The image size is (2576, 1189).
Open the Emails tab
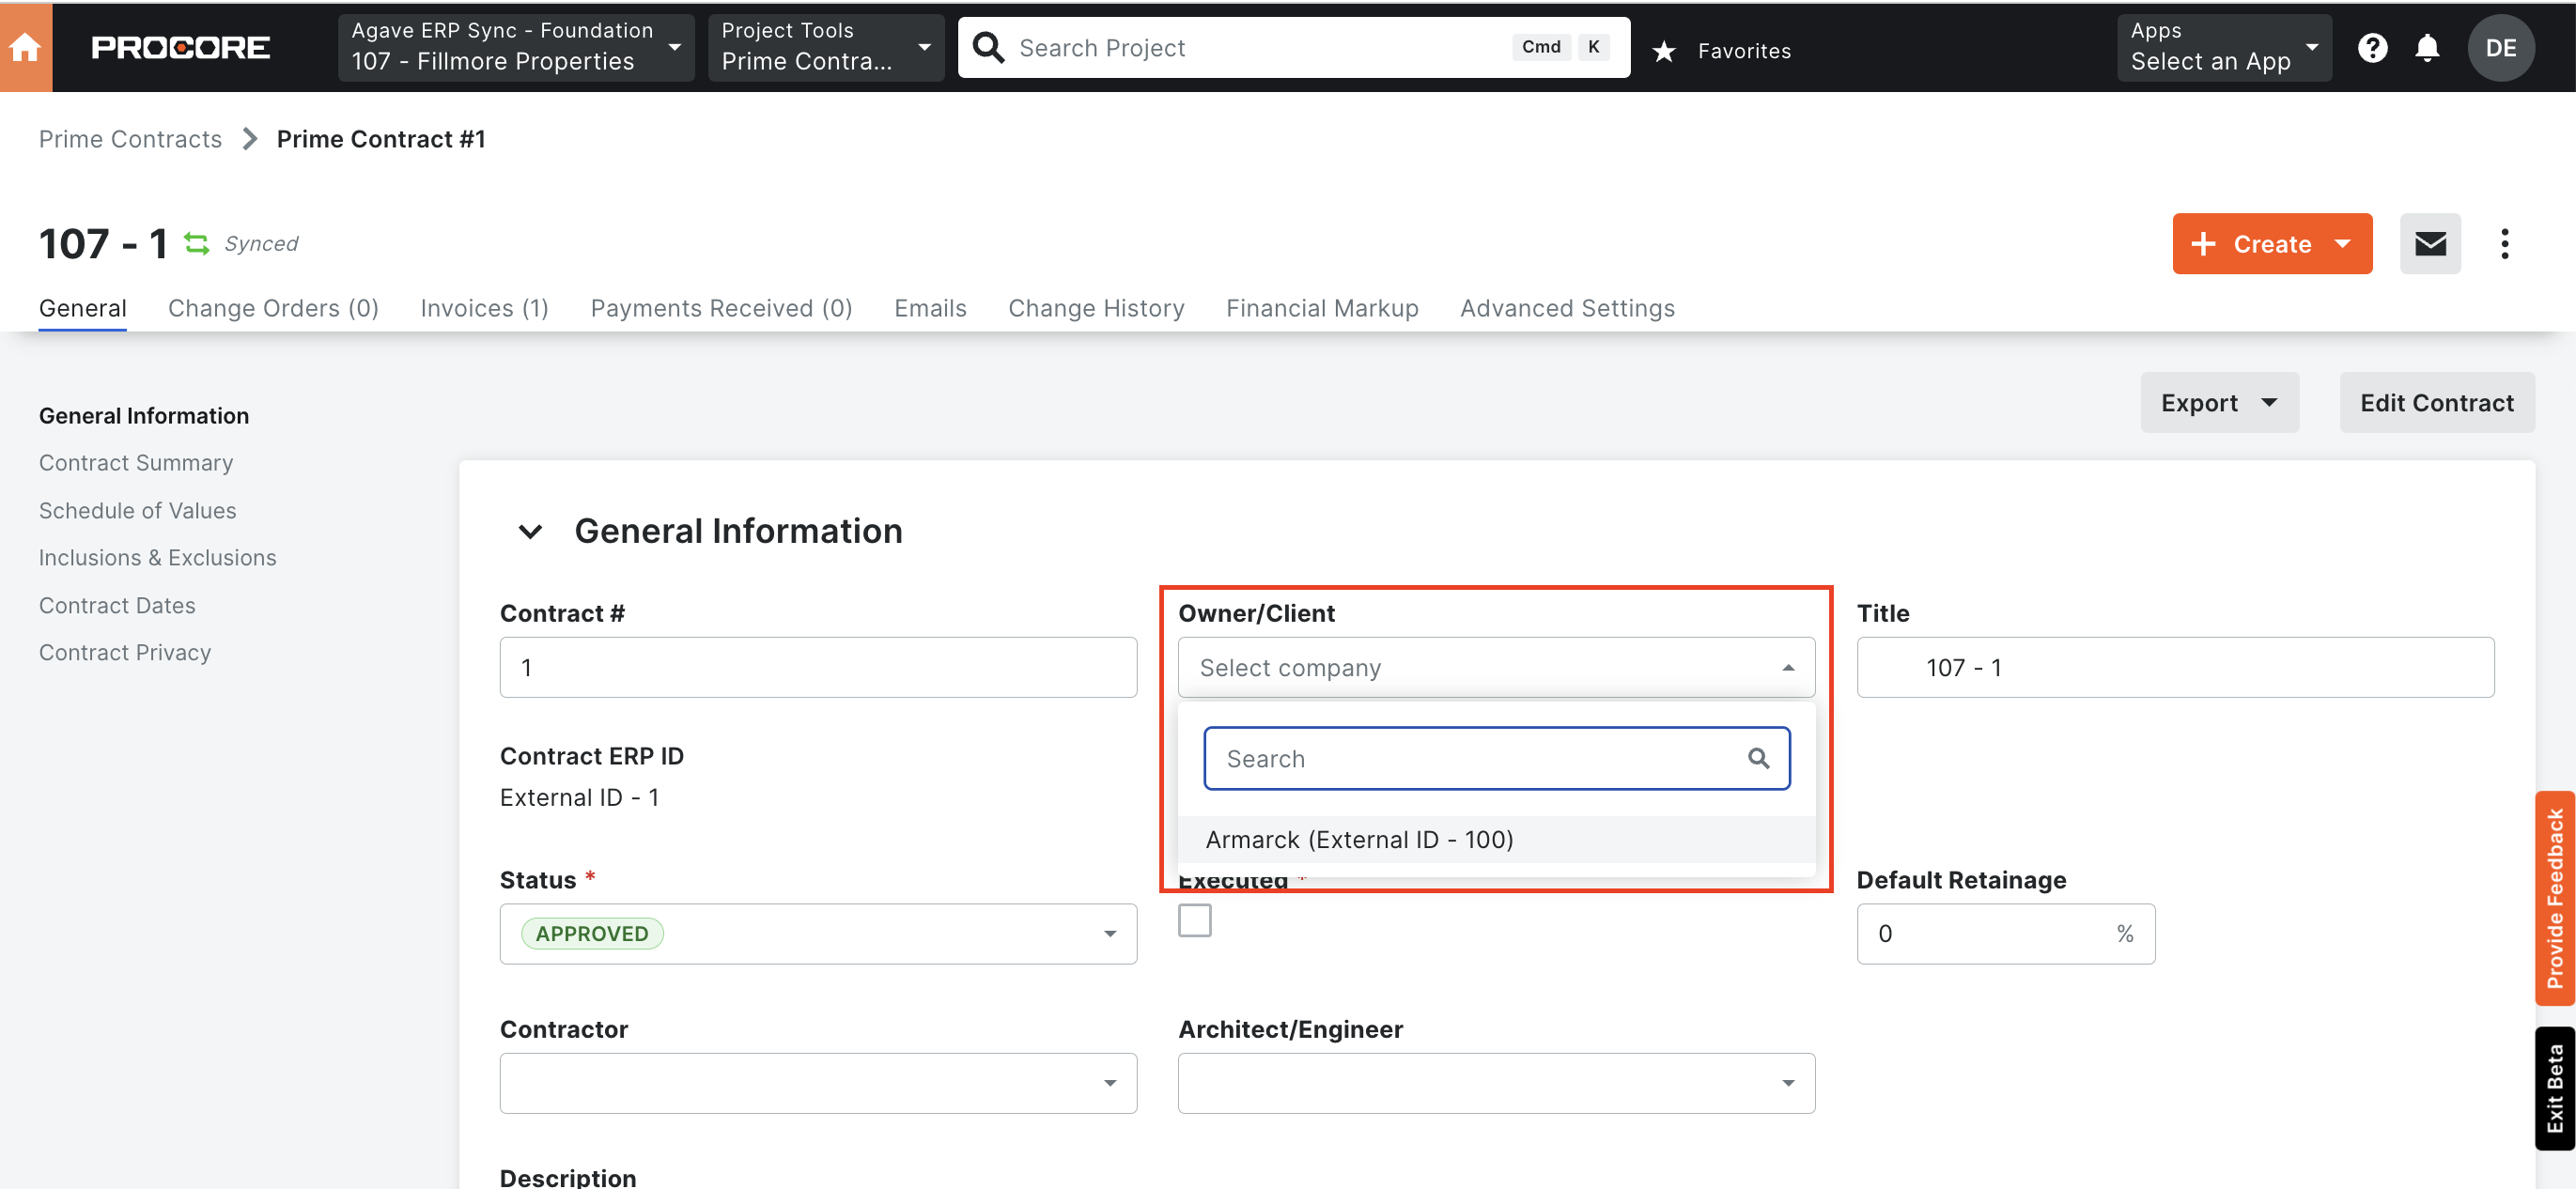(930, 308)
